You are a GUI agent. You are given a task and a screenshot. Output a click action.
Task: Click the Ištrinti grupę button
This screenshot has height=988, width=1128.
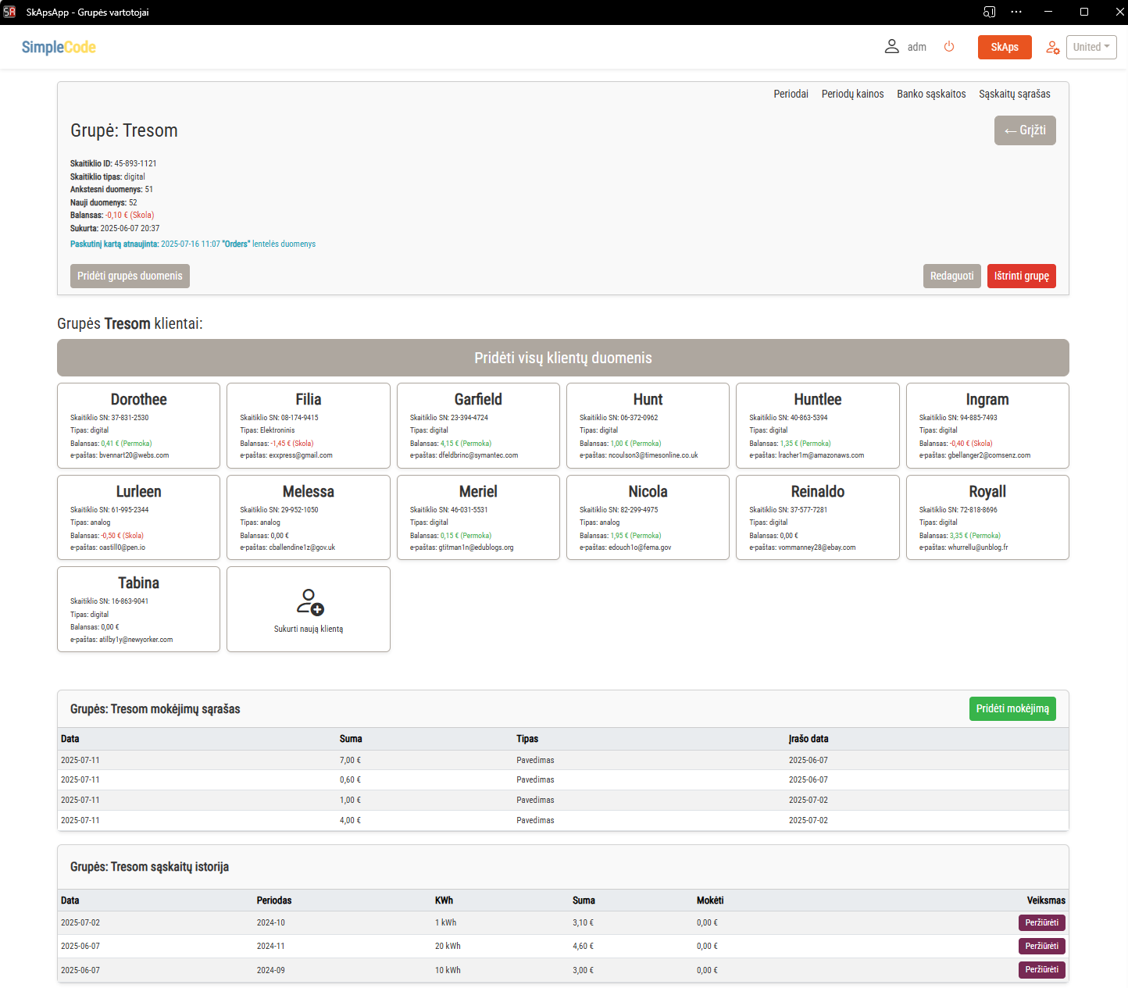point(1021,276)
